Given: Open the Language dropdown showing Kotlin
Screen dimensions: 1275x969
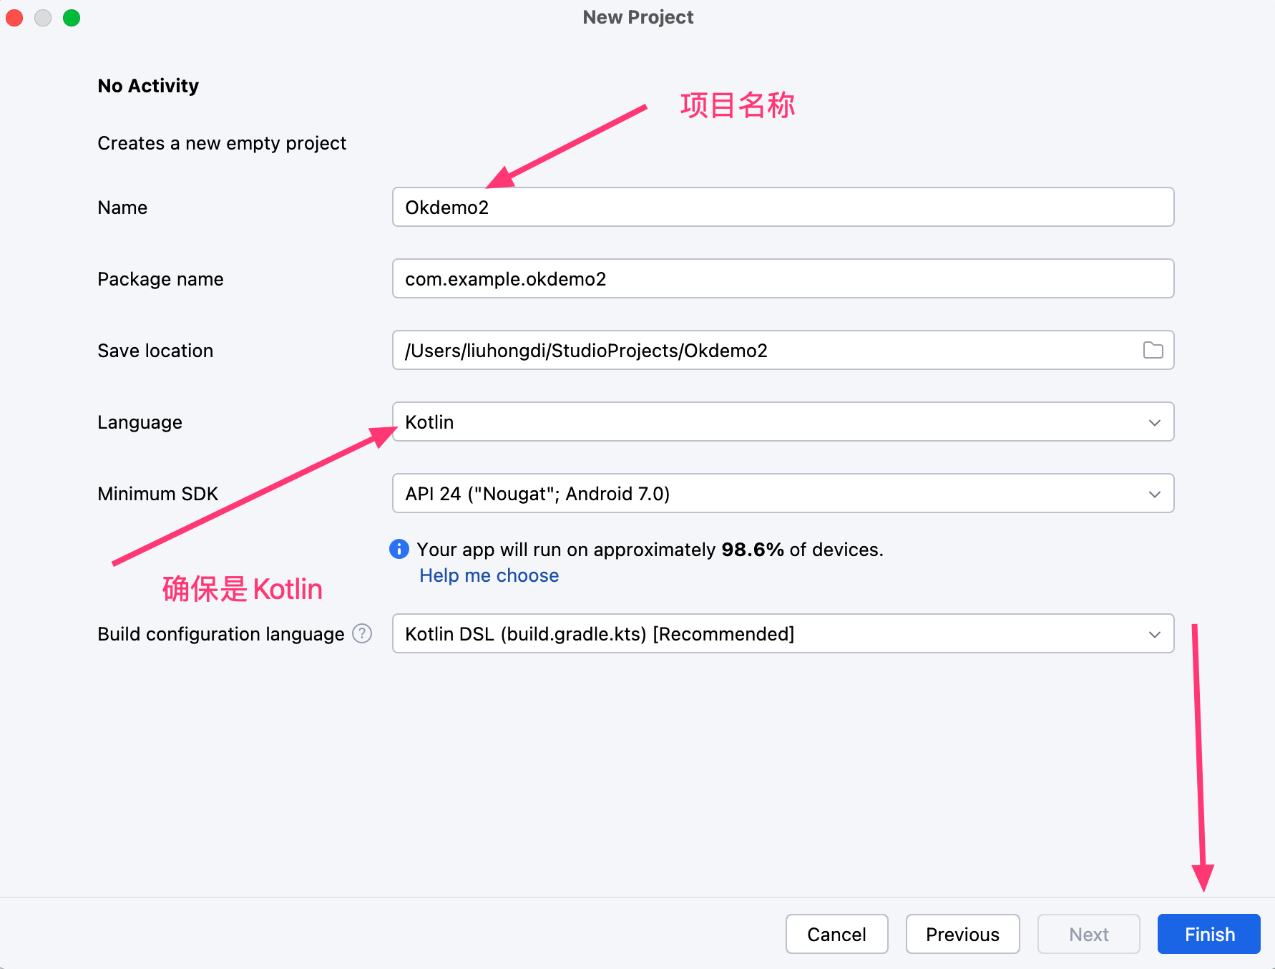Looking at the screenshot, I should pos(782,422).
